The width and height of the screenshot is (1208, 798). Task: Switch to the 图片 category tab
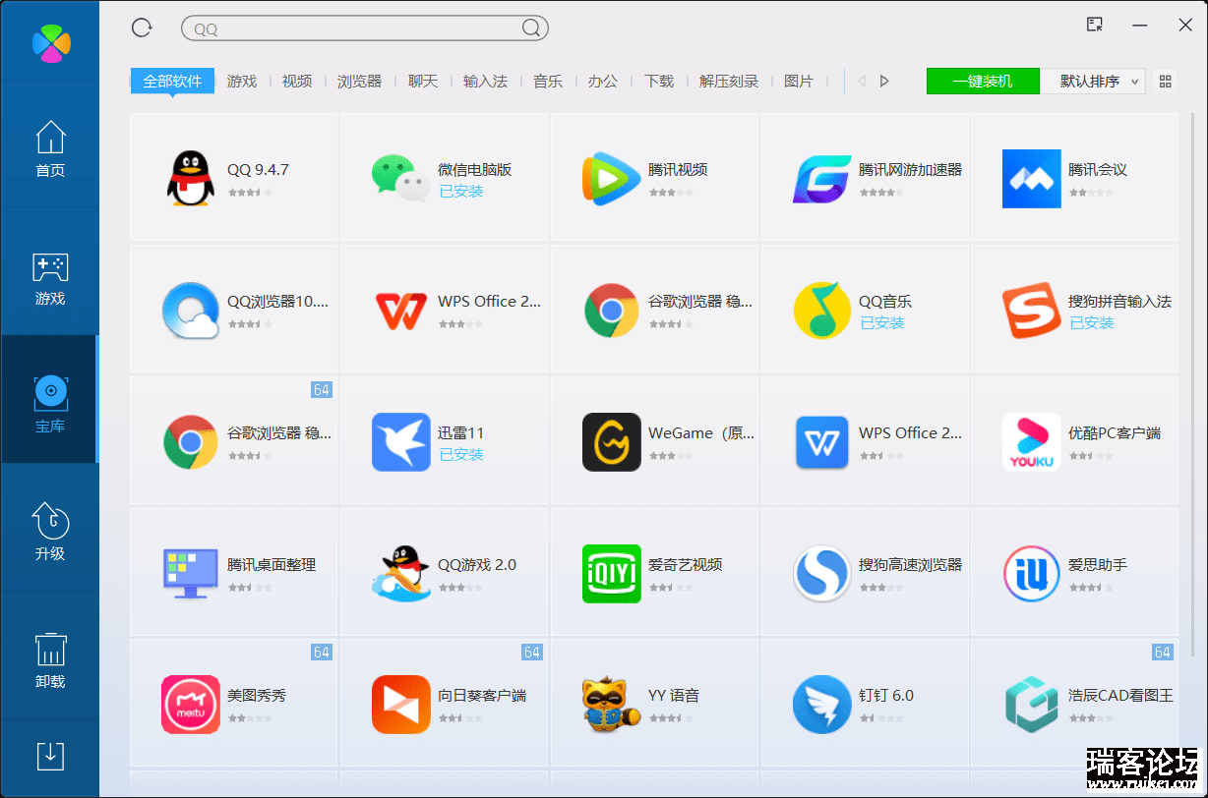[799, 82]
